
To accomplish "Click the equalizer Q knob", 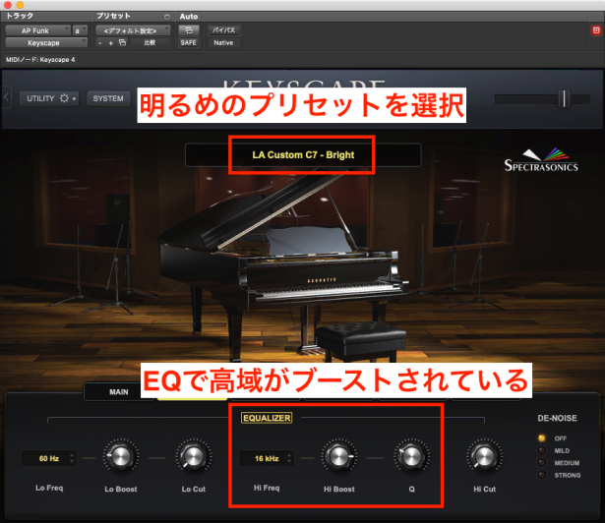I will 407,457.
